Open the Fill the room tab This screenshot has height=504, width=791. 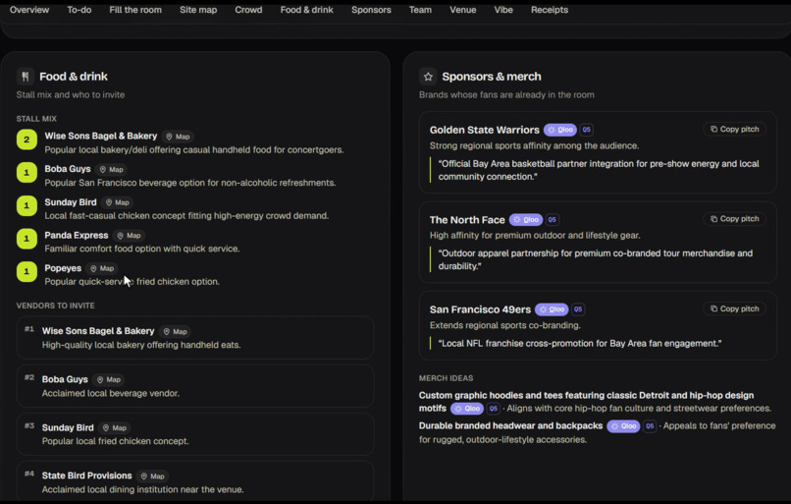click(x=135, y=10)
